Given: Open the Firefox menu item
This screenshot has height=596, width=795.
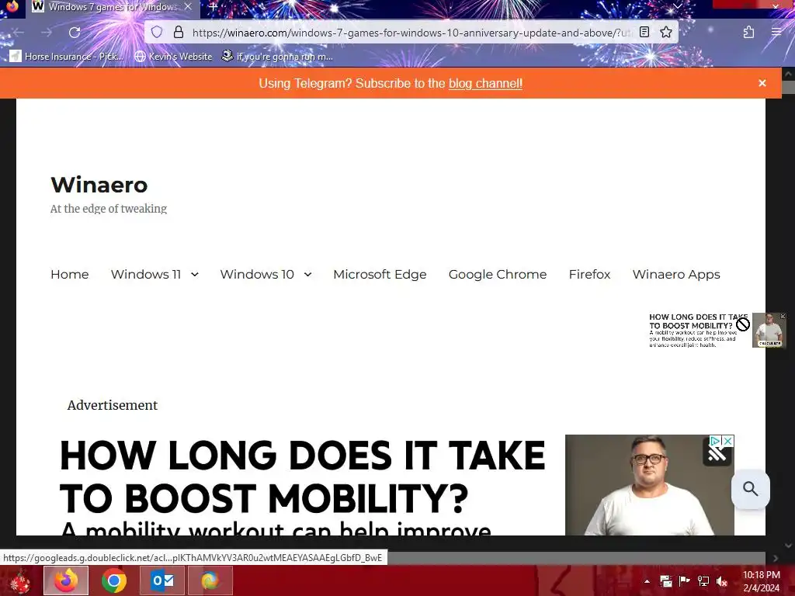Looking at the screenshot, I should pos(589,274).
